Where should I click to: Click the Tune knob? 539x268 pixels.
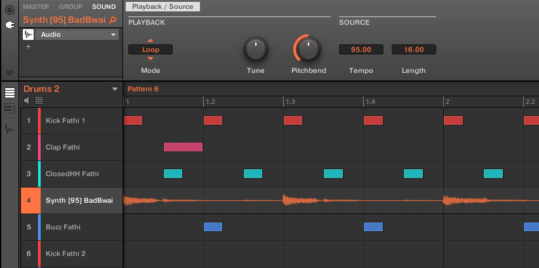[255, 49]
